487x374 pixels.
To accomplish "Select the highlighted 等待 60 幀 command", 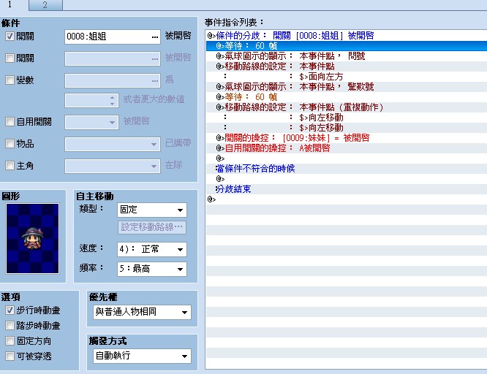I will tap(347, 45).
